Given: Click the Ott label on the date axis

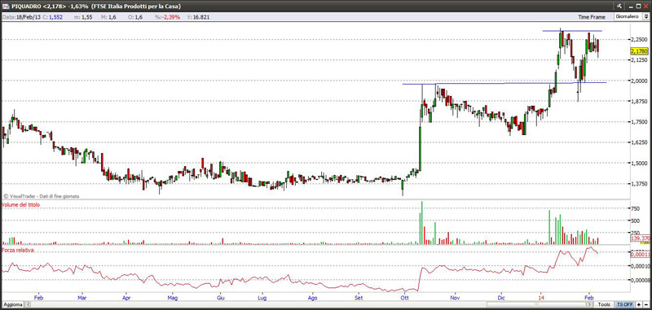Looking at the screenshot, I should (x=403, y=298).
